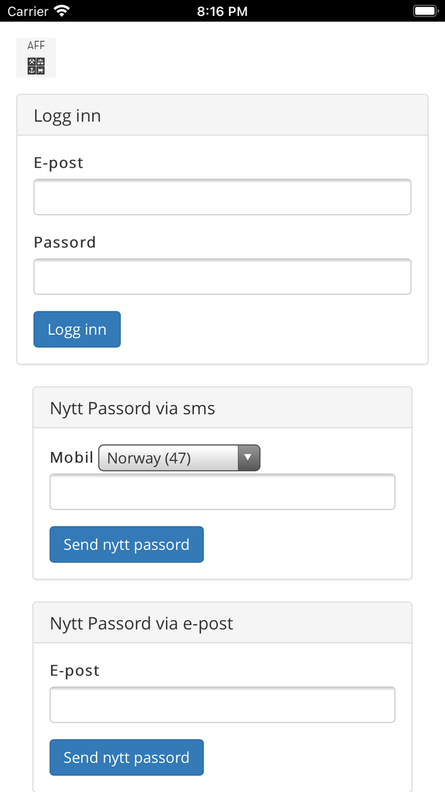Tap the E-post label in password reset panel
The width and height of the screenshot is (445, 792).
[74, 670]
